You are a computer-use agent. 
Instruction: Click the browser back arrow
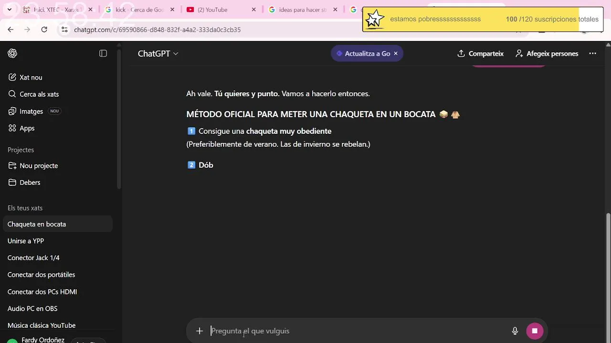(11, 30)
